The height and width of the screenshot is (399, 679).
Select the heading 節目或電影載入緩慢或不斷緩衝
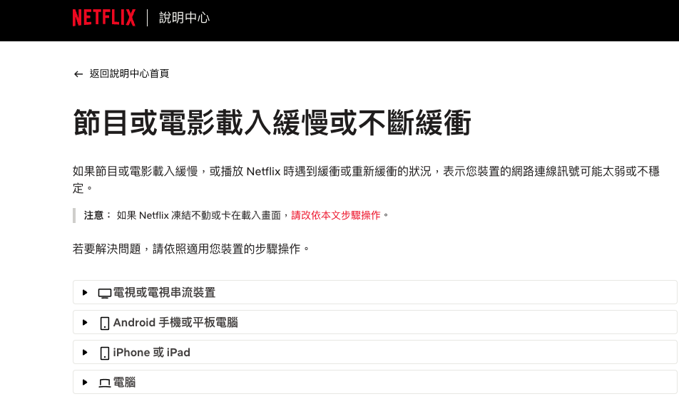click(272, 123)
